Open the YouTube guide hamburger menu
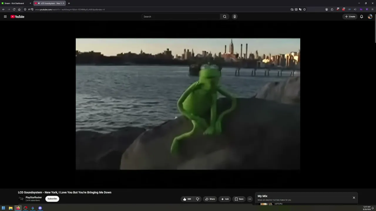The width and height of the screenshot is (376, 211). point(5,17)
